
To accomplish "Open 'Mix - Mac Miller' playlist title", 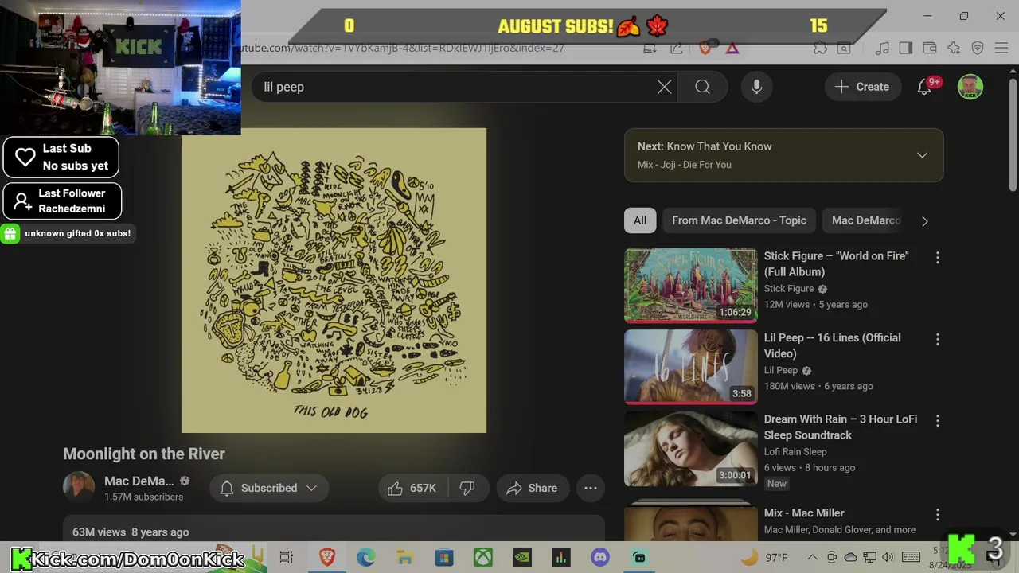I will pos(804,513).
